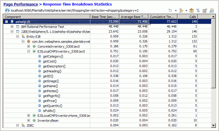
Task: Select IBM Rational Performance Test row
Action: 107,26
